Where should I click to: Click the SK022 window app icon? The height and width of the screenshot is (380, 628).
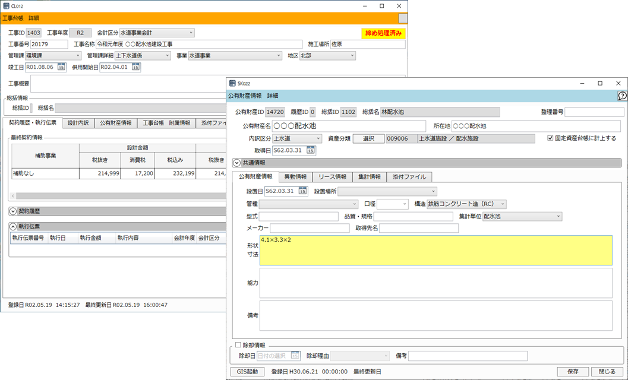click(232, 83)
